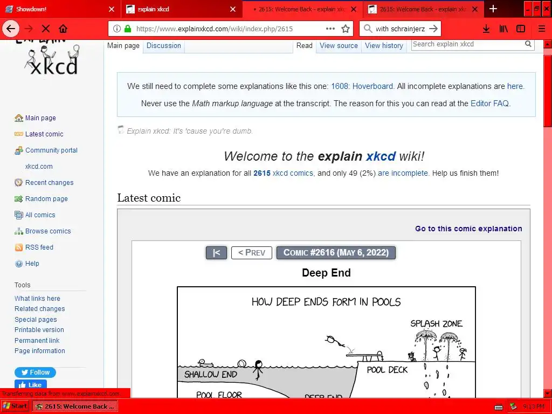Open the Windows Start button
This screenshot has height=414, width=552.
click(15, 406)
